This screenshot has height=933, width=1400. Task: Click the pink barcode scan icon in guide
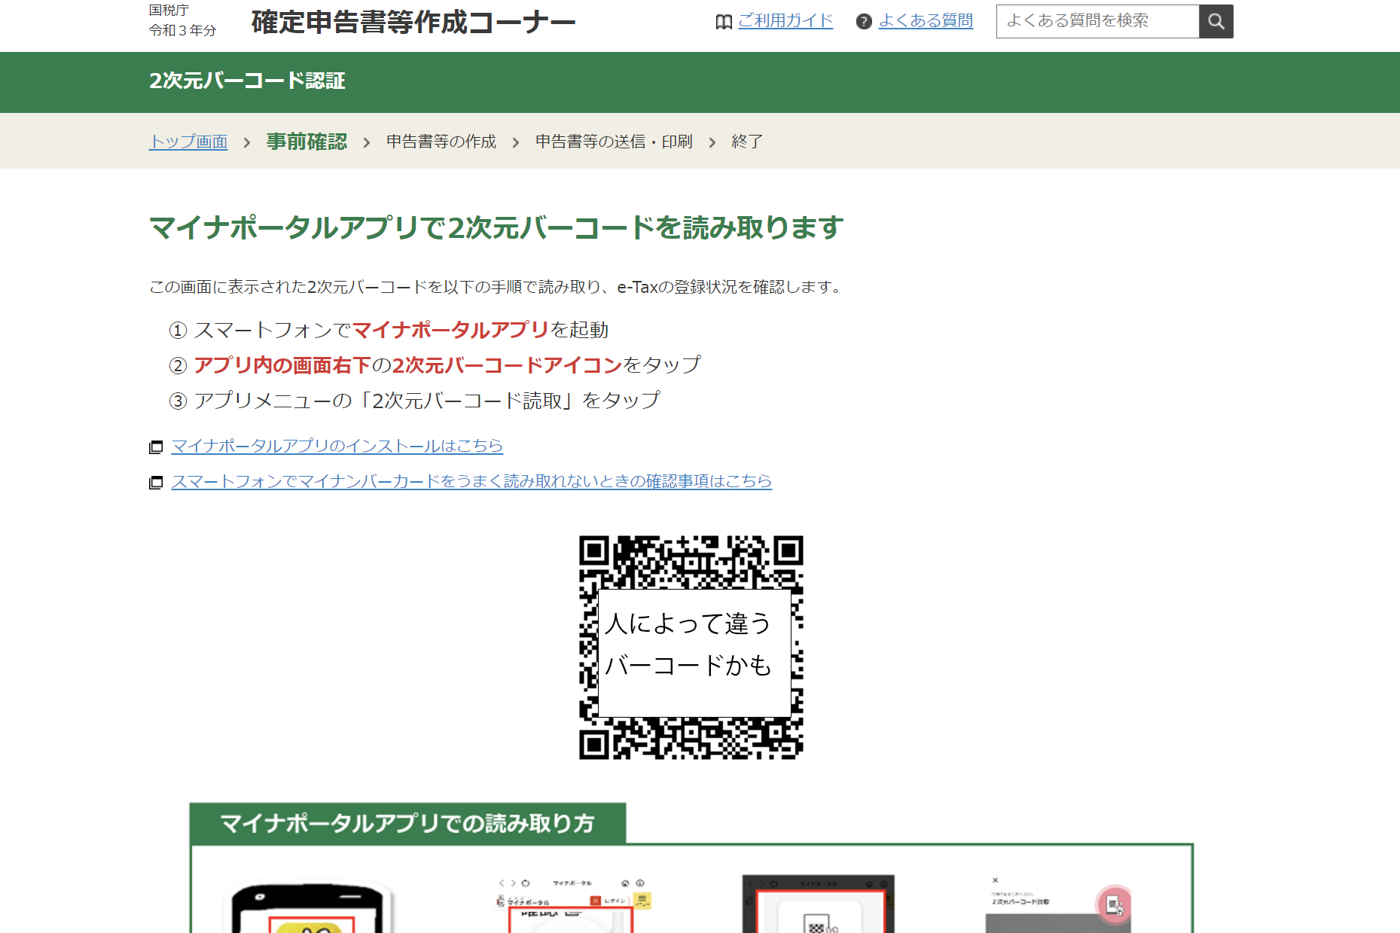click(1114, 904)
